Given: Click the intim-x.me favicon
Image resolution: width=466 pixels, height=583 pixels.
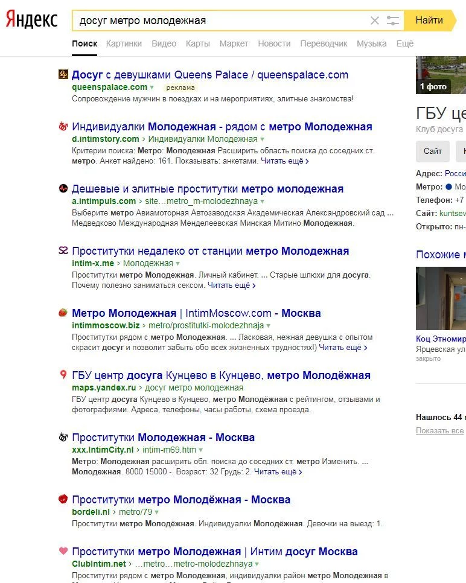Looking at the screenshot, I should [63, 250].
